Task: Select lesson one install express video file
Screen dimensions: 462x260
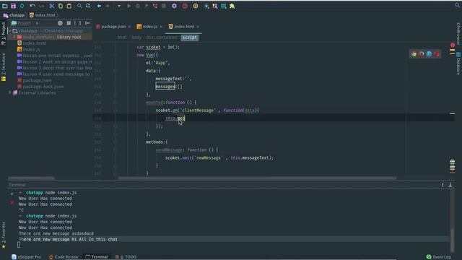Action: [55, 56]
